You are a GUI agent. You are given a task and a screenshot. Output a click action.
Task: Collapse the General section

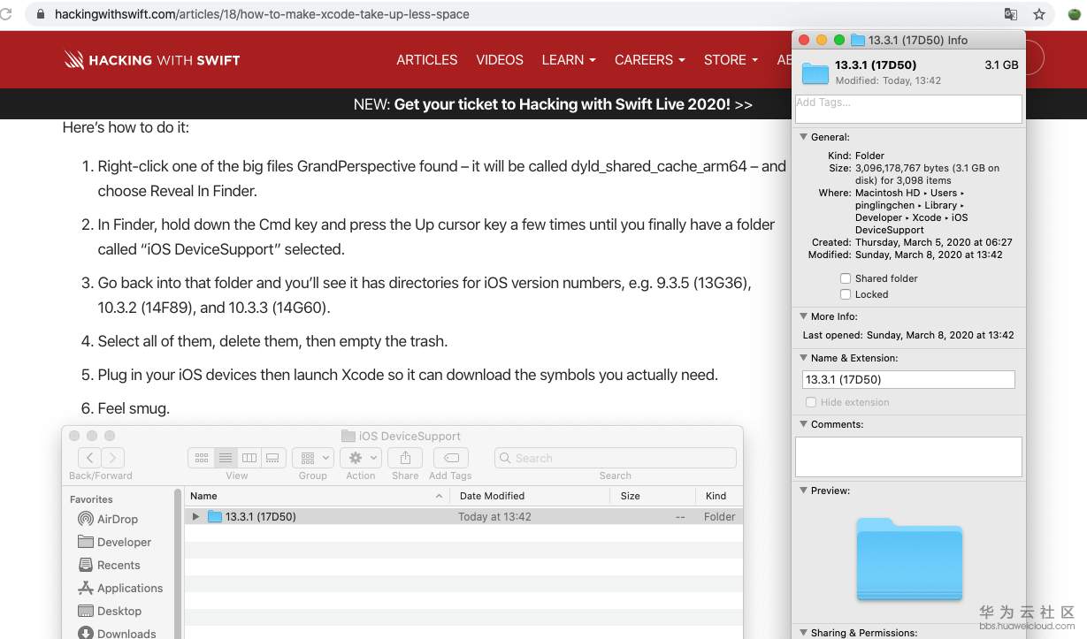tap(803, 137)
